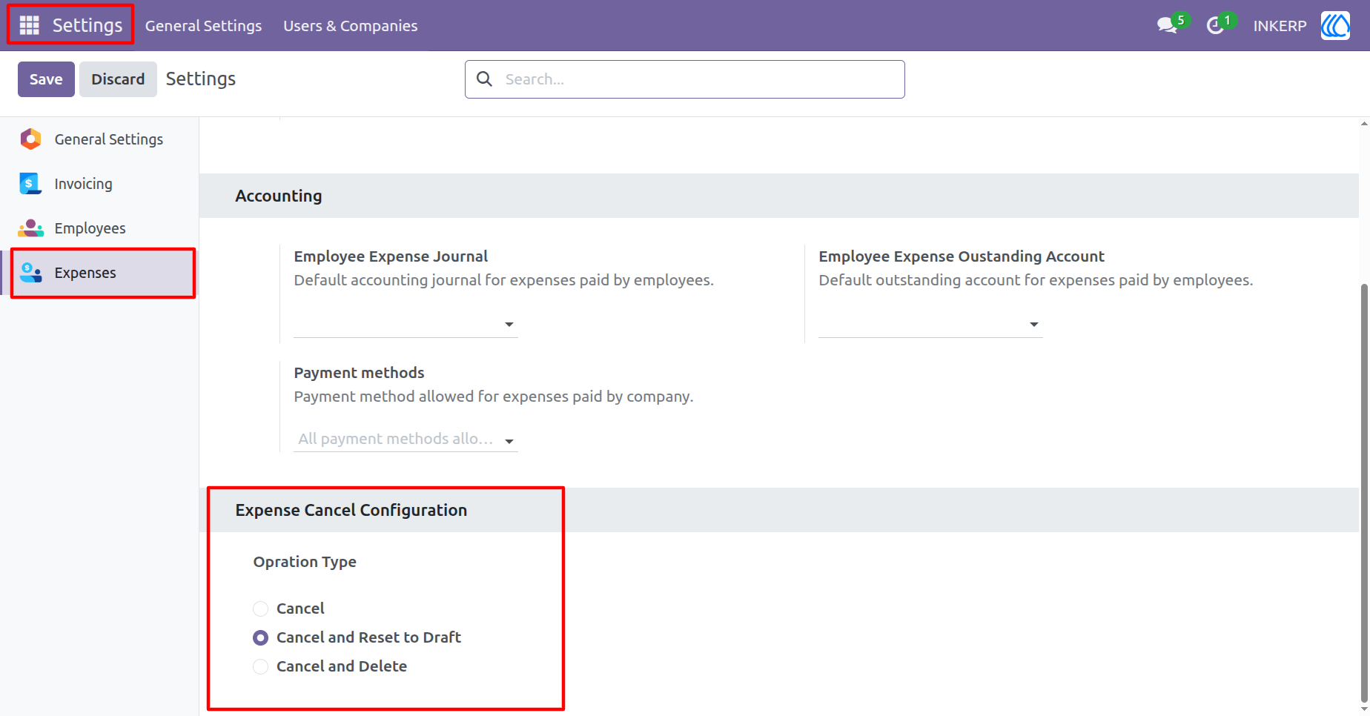Screen dimensions: 1370x716
Task: Open the Invoicing settings tab
Action: pyautogui.click(x=99, y=183)
